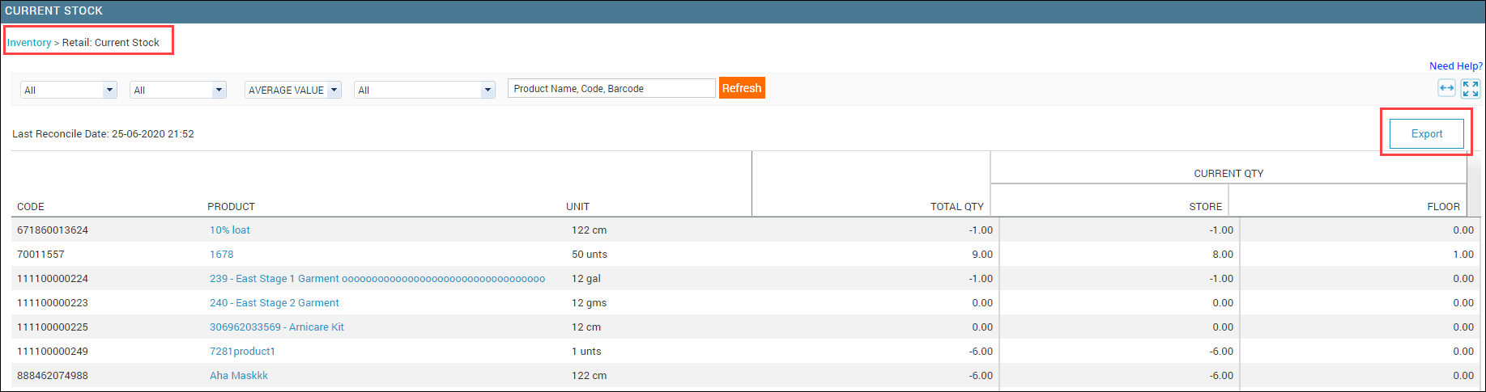Screen dimensions: 1486x392
Task: Click the orange Refresh button
Action: pyautogui.click(x=742, y=88)
